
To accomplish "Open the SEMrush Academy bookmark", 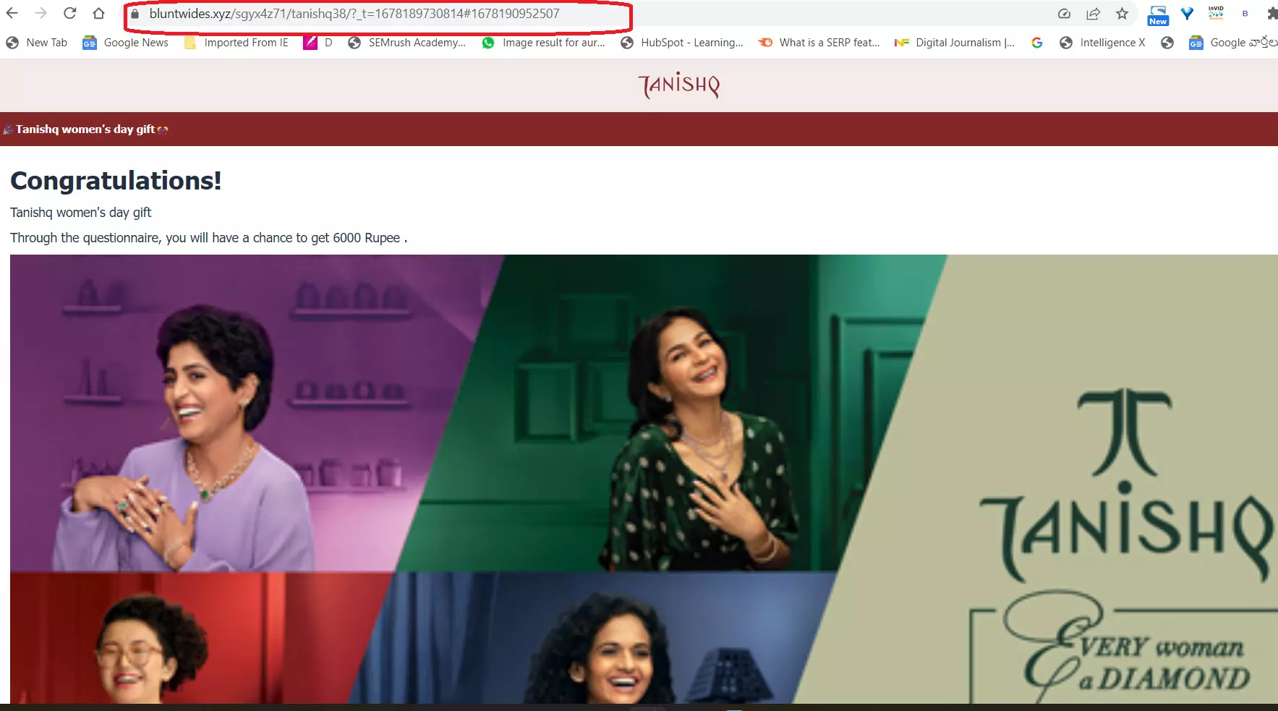I will tap(406, 43).
